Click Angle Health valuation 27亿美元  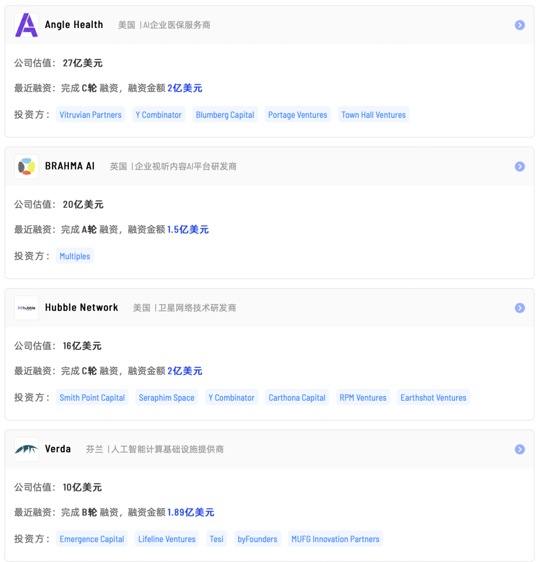[82, 63]
